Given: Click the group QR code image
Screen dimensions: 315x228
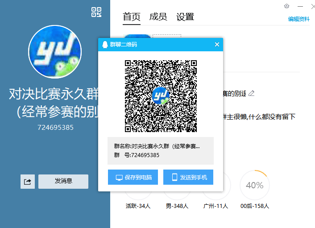Looking at the screenshot, I should click(161, 96).
